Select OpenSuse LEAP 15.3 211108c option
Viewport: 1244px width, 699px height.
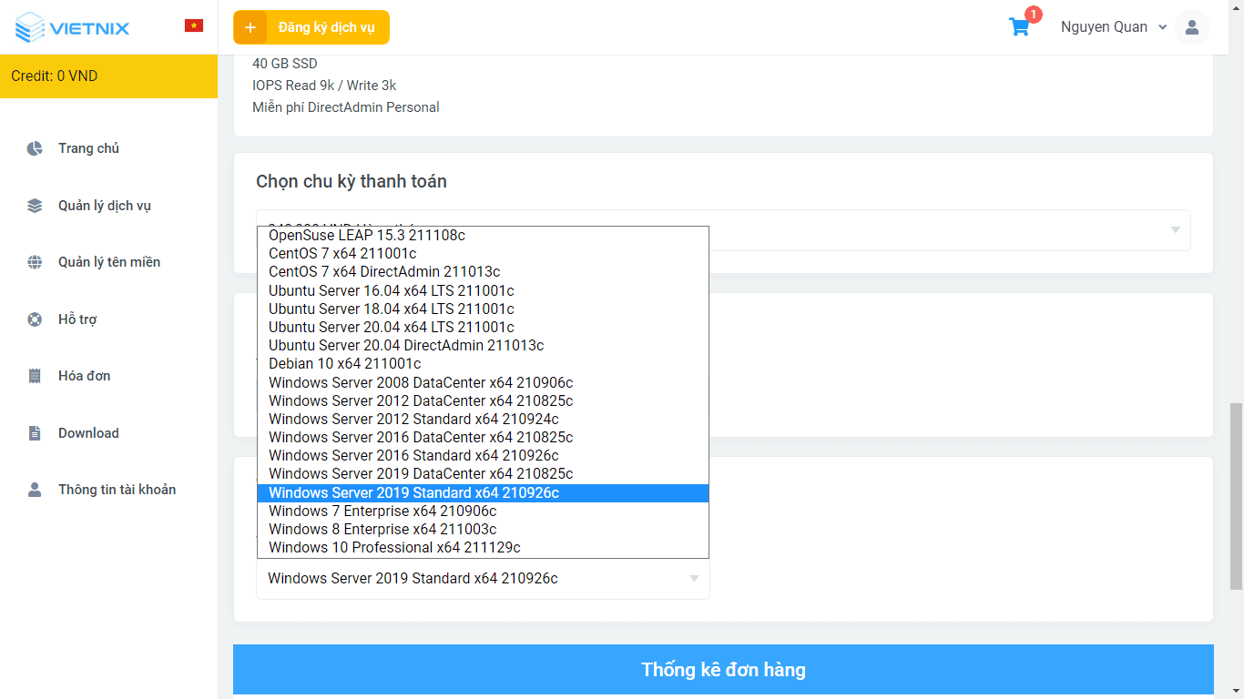tap(483, 235)
